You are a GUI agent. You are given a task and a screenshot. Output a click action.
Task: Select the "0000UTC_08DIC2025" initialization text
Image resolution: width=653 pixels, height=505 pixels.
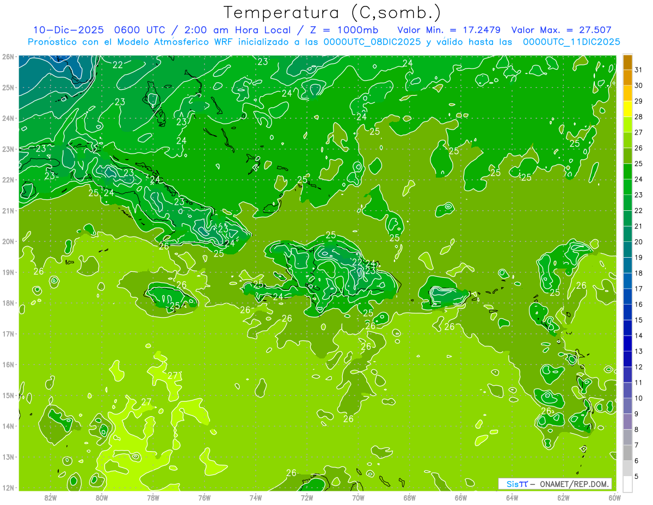coord(372,41)
